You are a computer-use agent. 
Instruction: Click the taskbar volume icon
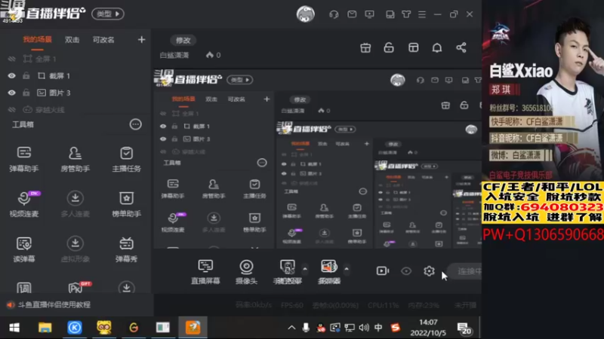pos(364,328)
